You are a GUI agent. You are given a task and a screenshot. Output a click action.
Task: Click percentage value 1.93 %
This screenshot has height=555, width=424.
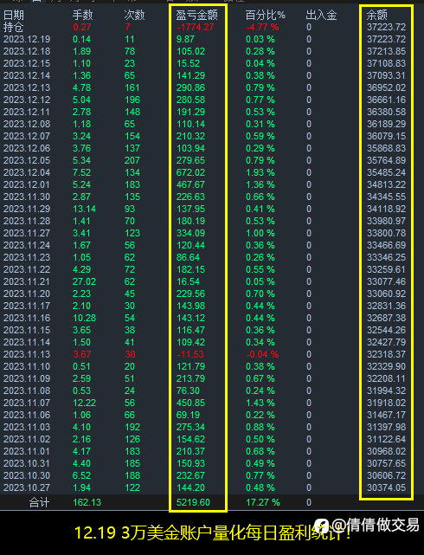pos(260,172)
